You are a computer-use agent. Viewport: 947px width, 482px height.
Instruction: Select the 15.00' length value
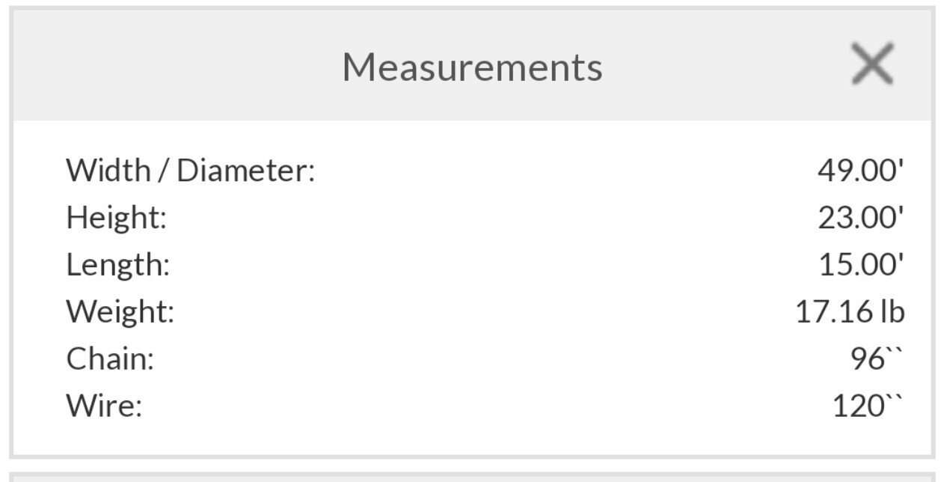860,264
